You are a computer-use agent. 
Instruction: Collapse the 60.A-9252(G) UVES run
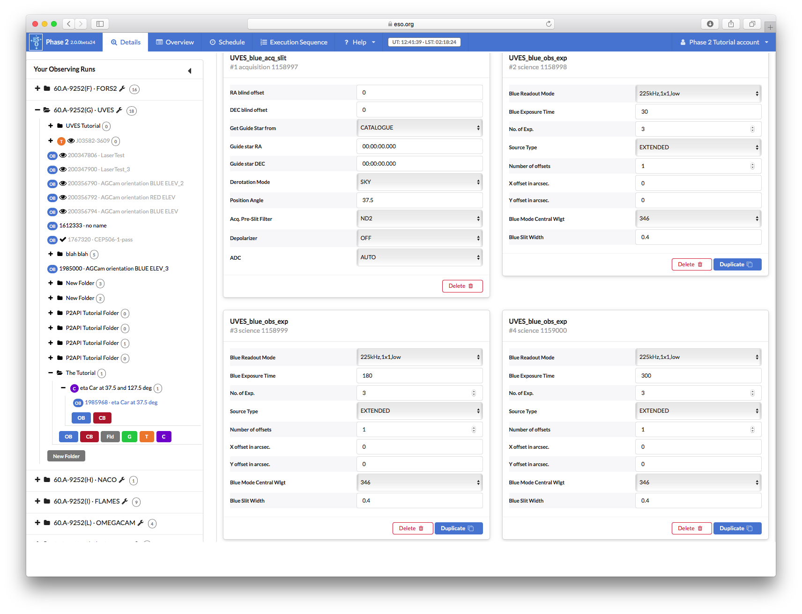pyautogui.click(x=37, y=110)
